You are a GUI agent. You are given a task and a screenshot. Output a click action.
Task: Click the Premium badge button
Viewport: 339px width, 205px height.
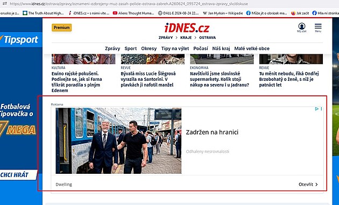click(x=62, y=27)
